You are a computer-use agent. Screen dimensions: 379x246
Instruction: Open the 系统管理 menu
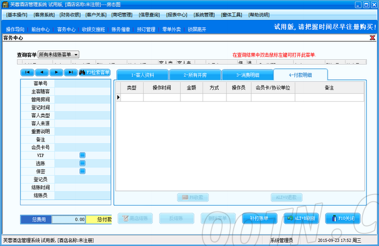[x=204, y=15]
